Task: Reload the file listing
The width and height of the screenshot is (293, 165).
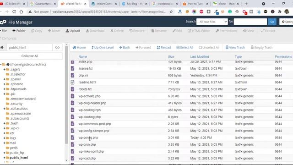Action: [x=164, y=48]
